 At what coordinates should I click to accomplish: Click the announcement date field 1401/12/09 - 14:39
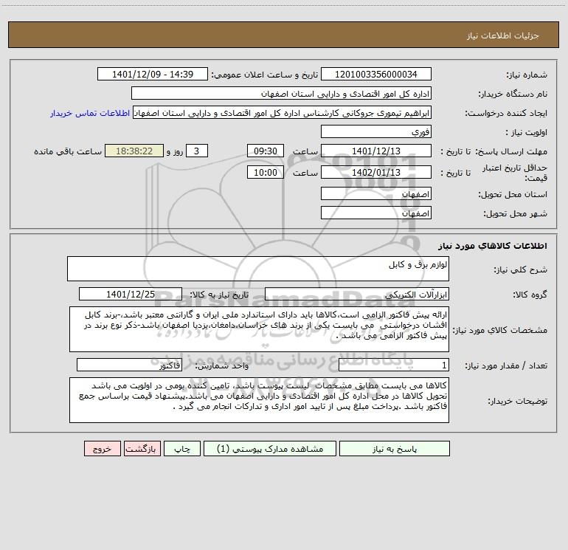click(153, 74)
